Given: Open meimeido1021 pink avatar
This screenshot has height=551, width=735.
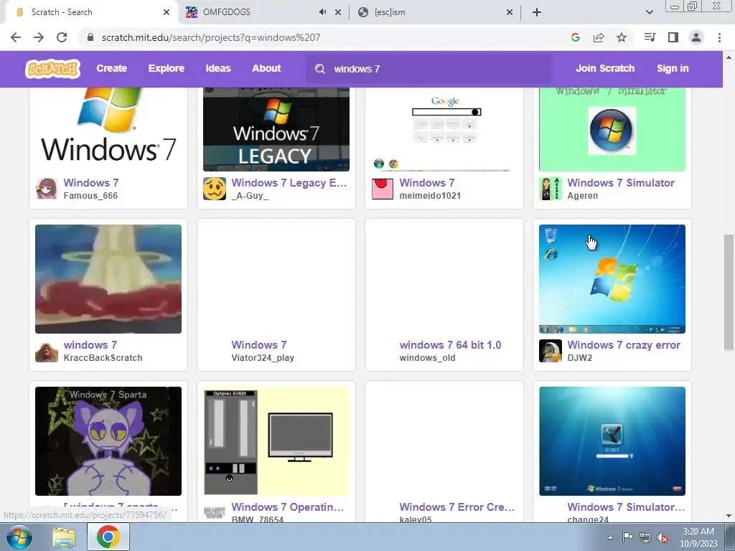Looking at the screenshot, I should point(383,189).
